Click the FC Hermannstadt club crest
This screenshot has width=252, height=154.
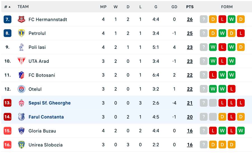[x=21, y=19]
